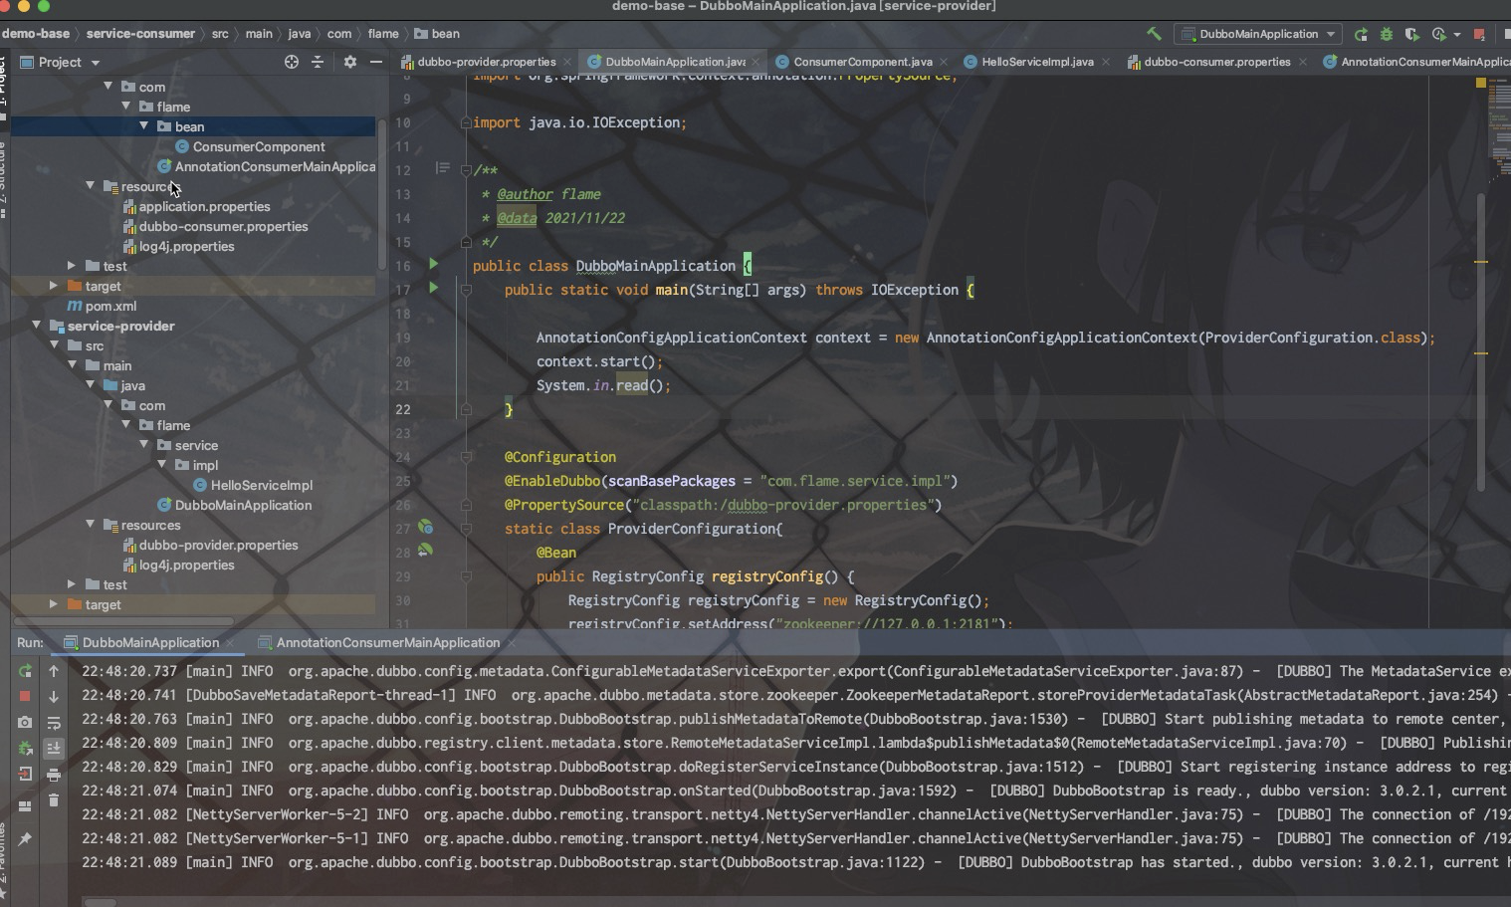1511x907 pixels.
Task: Collapse the bean folder in the project tree
Action: click(x=144, y=126)
